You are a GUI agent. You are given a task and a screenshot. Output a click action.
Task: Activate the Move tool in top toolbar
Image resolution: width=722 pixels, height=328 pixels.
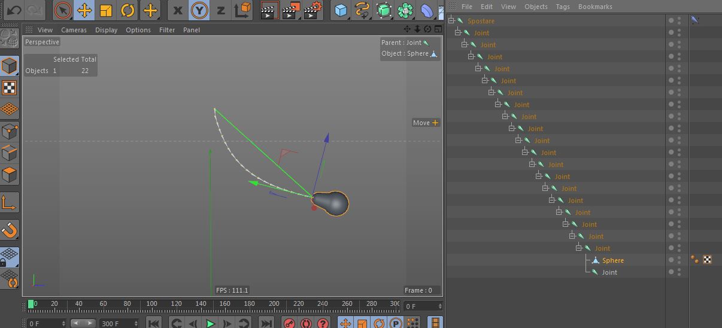tap(84, 10)
